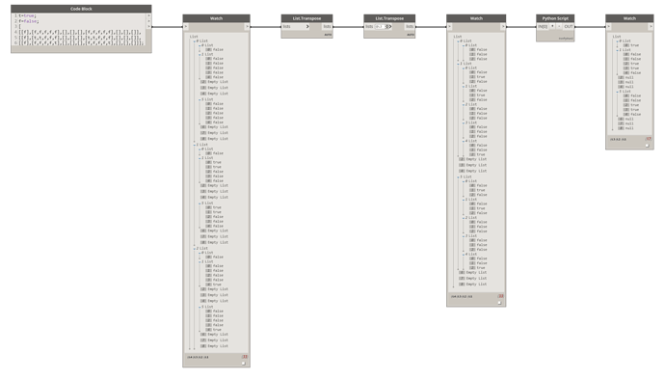Open lacing chevron on first List.Transpose input
The width and height of the screenshot is (665, 380).
coord(307,26)
